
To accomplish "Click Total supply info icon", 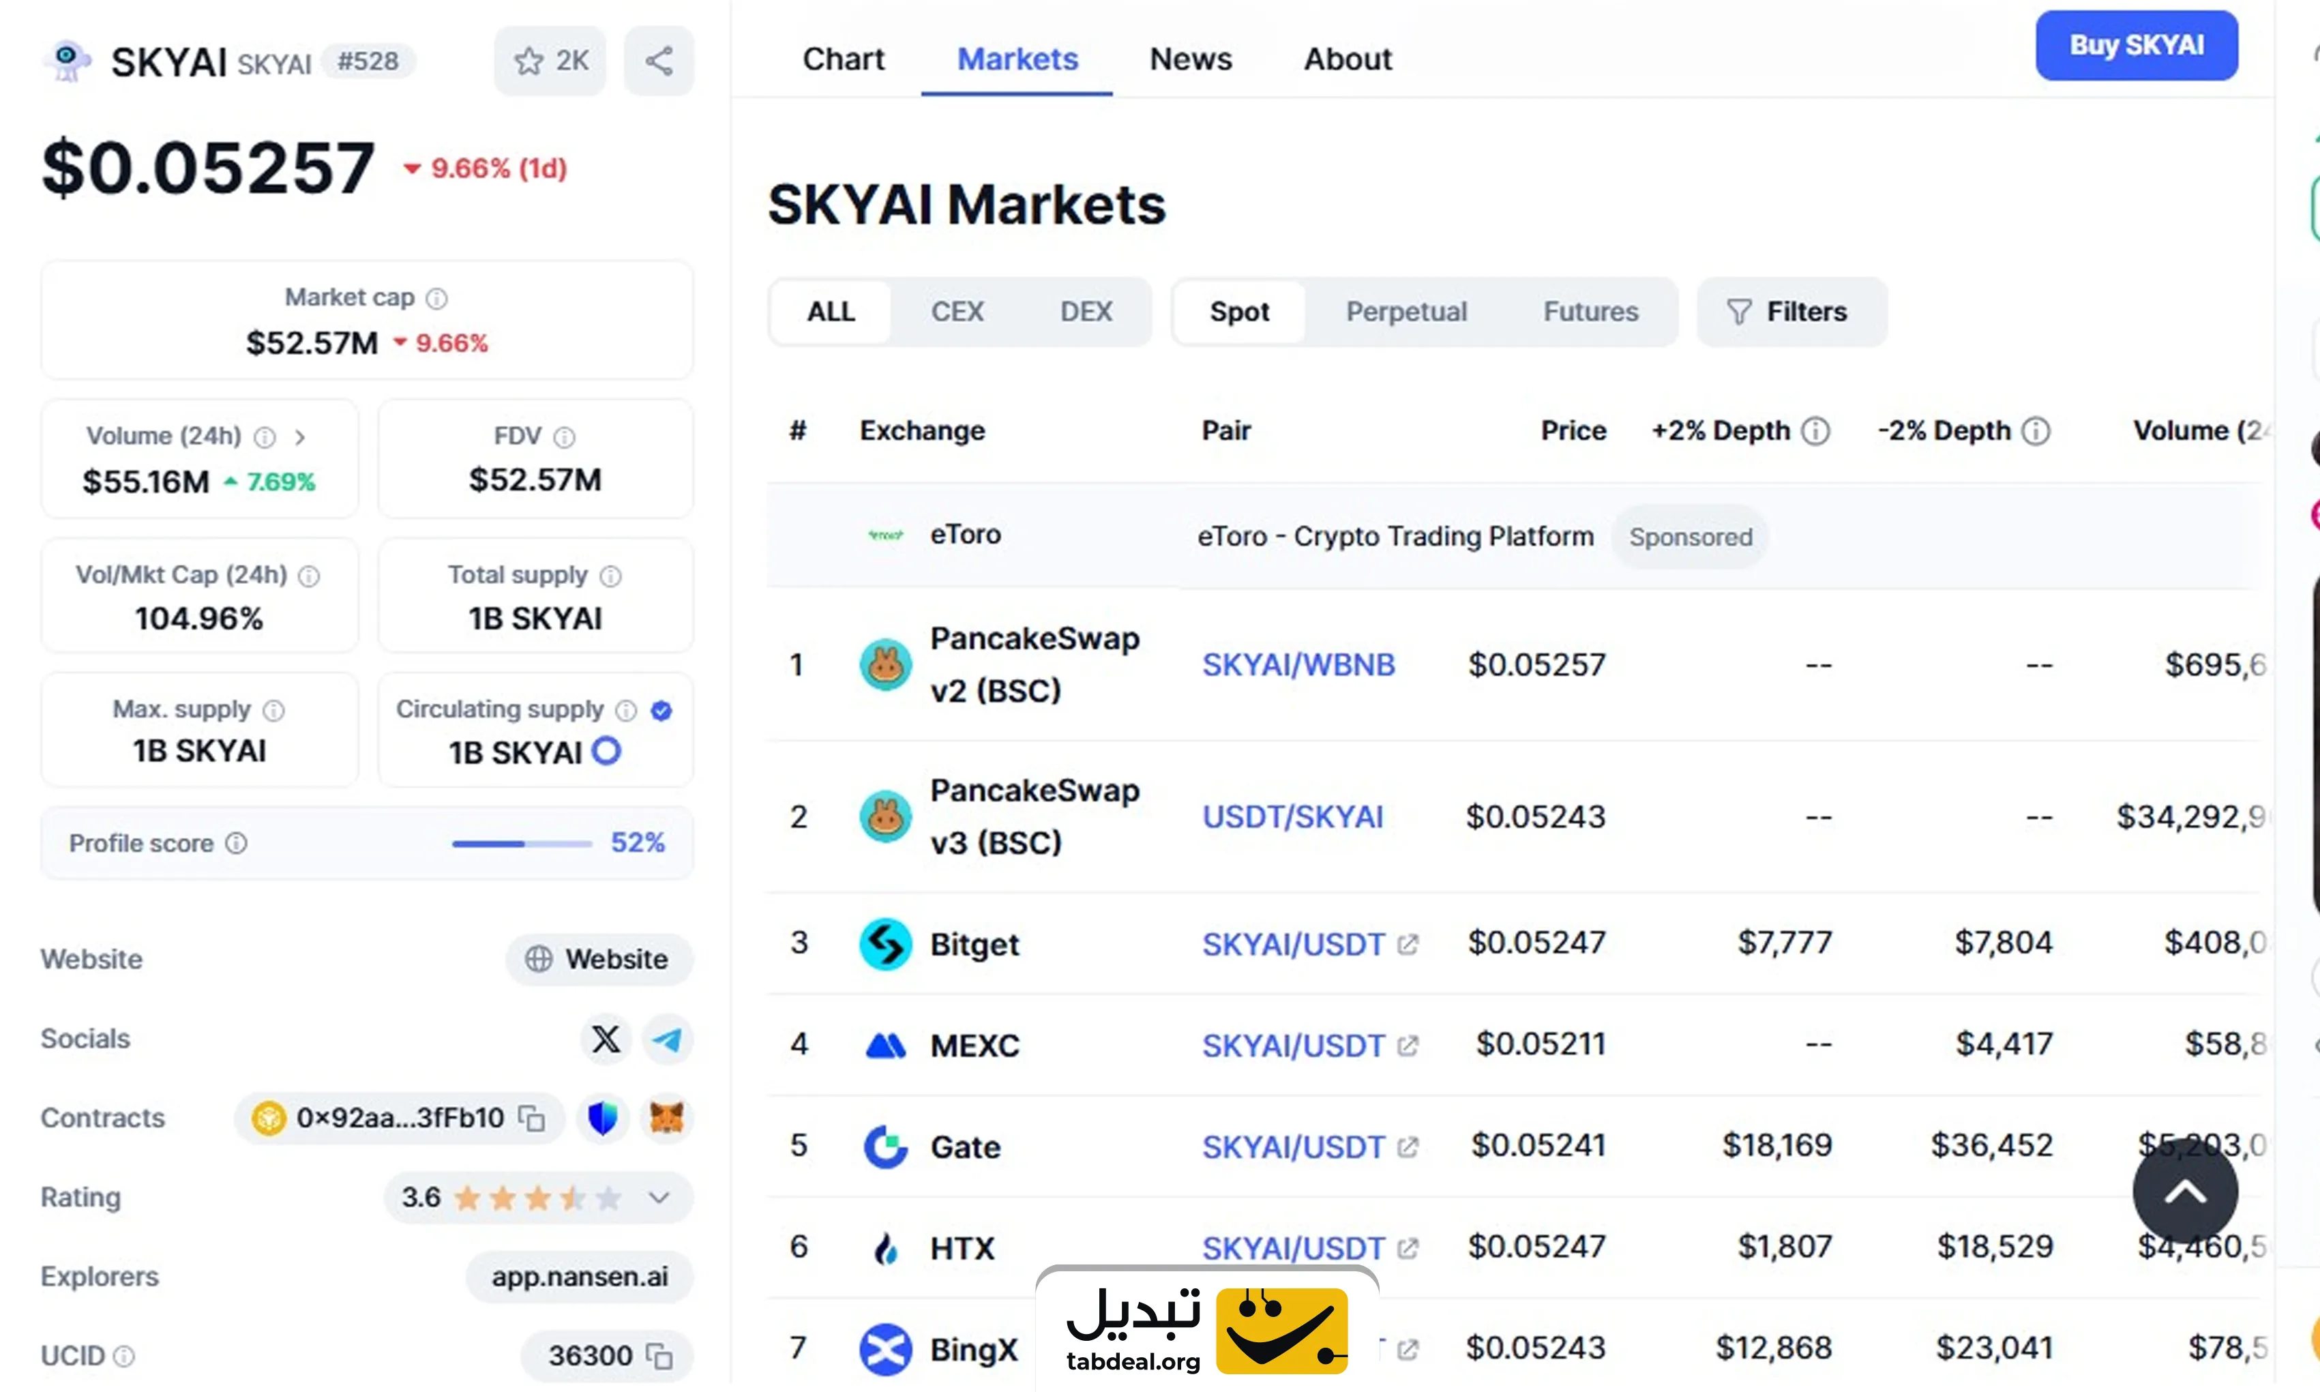I will [x=610, y=576].
